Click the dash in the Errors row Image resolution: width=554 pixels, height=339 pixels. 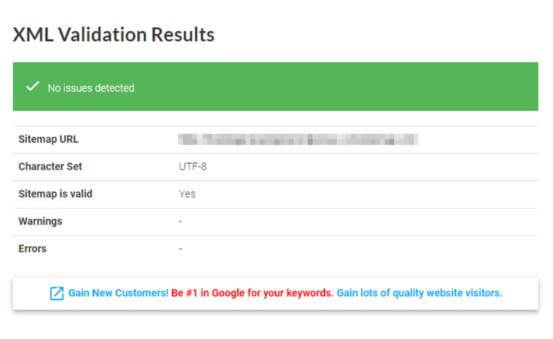[x=181, y=249]
